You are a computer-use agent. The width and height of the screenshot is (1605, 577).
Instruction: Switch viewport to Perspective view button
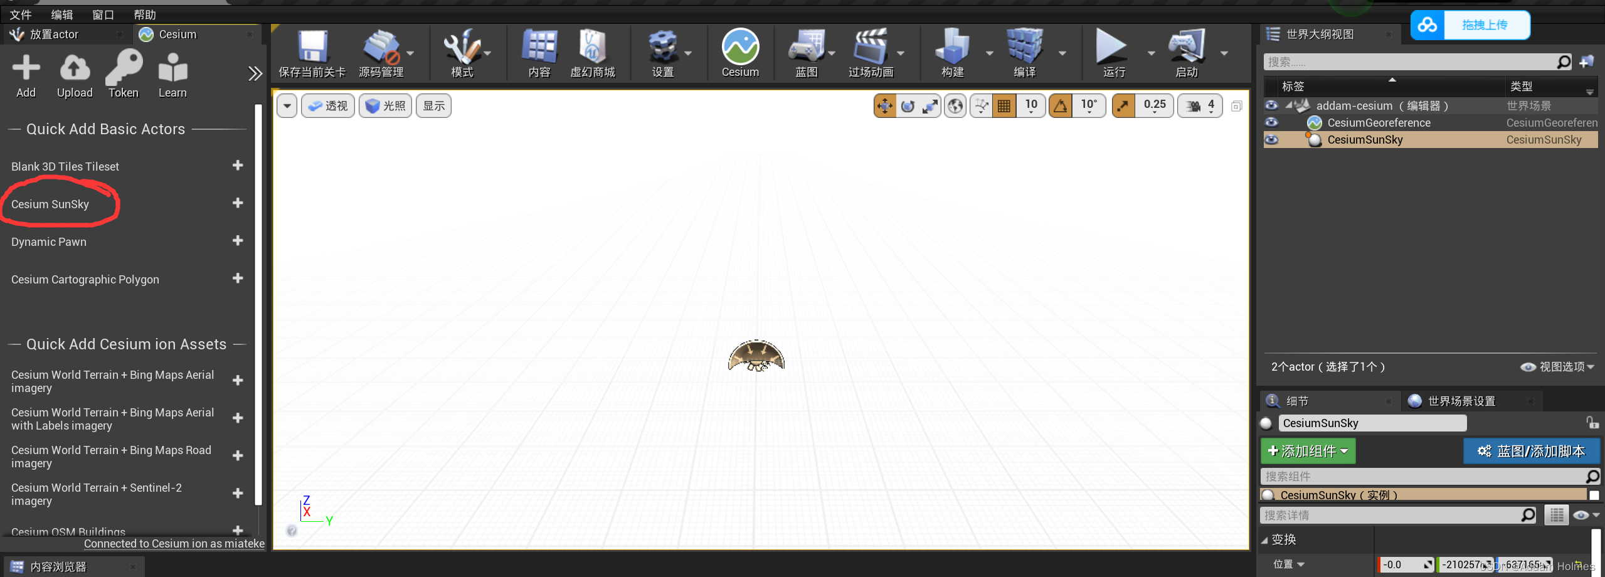[x=328, y=106]
